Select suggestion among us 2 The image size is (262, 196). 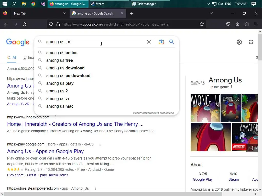click(106, 91)
